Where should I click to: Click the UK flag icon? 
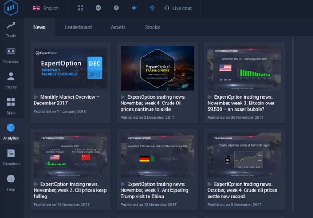click(36, 8)
